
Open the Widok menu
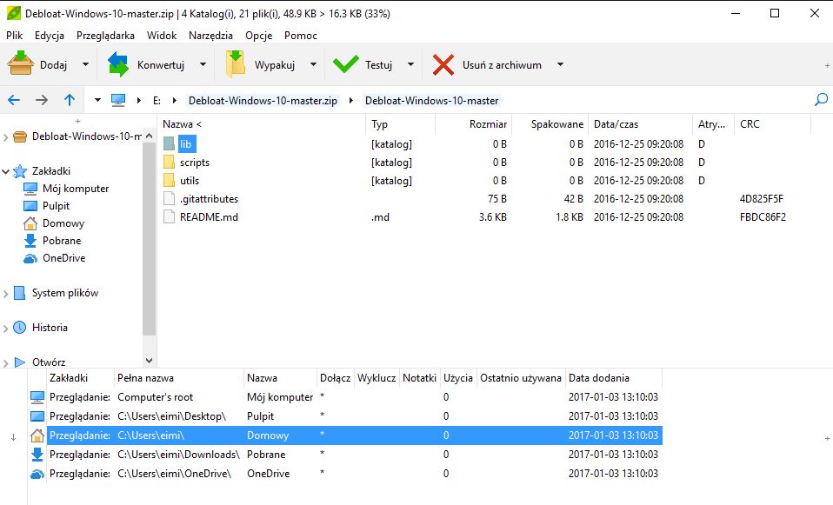pos(162,36)
